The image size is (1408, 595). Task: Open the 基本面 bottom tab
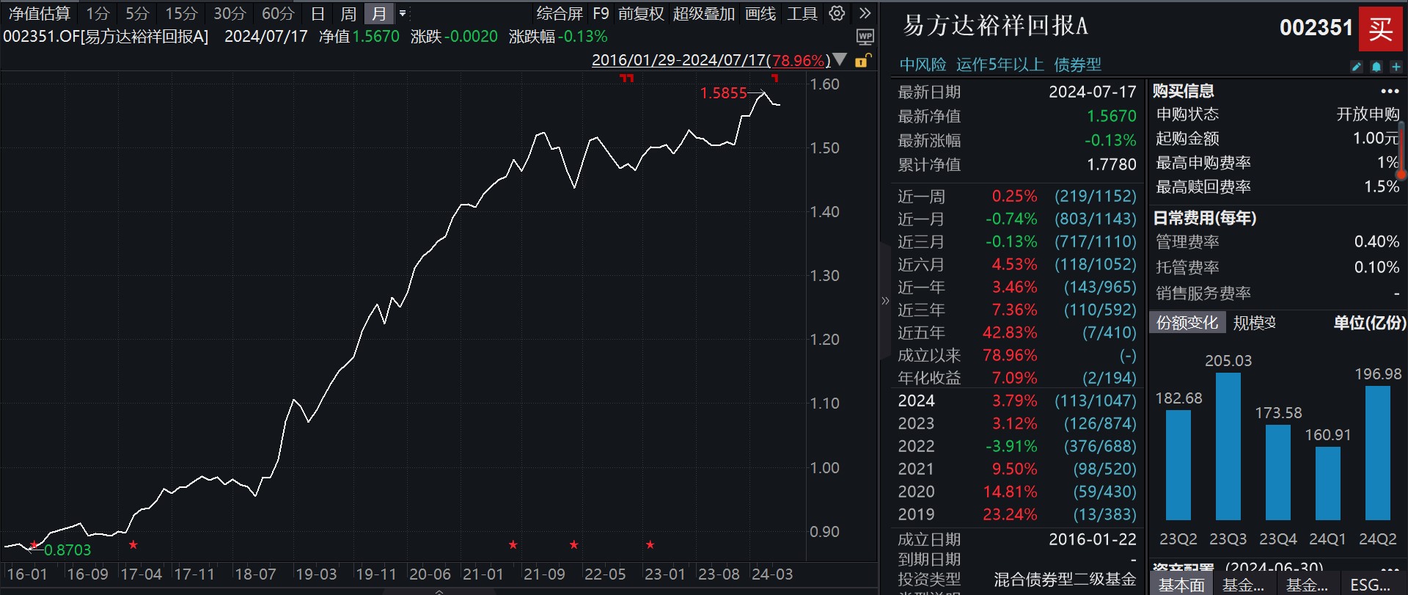[x=1181, y=585]
